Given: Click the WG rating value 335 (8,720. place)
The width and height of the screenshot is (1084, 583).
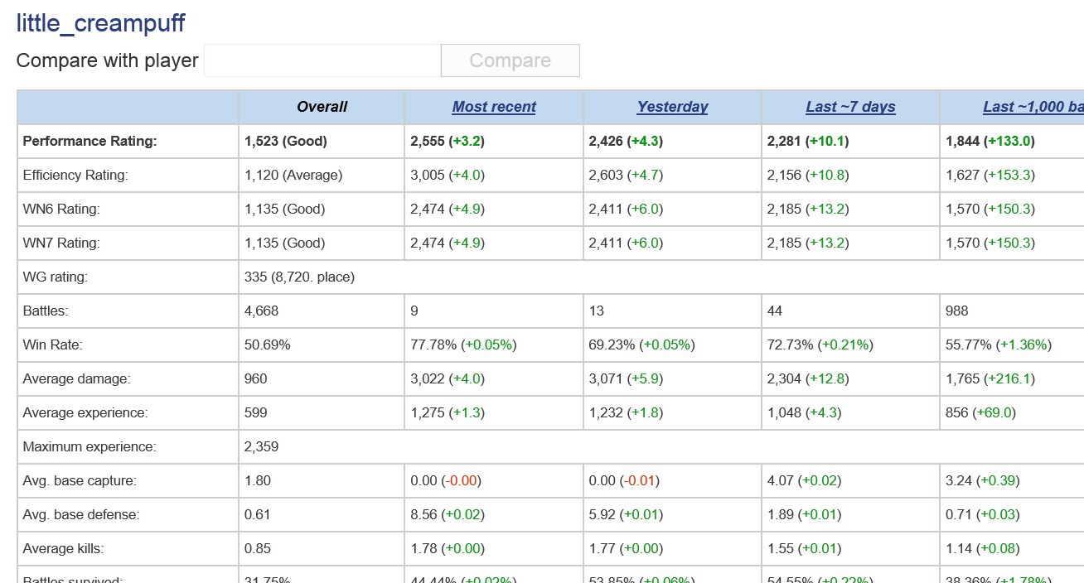Looking at the screenshot, I should 299,277.
